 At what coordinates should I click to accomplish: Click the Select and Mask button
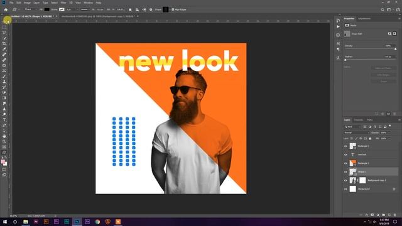[383, 68]
